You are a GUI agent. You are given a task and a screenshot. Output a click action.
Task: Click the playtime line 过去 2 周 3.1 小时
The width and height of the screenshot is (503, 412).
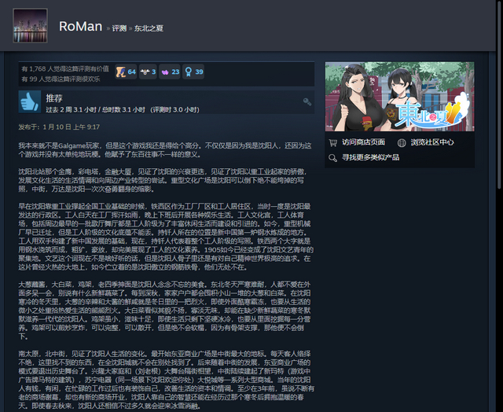tap(123, 110)
